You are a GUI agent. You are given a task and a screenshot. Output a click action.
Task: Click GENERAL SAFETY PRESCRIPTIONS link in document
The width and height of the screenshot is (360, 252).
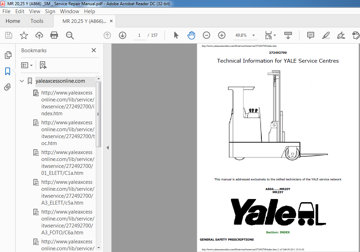[227, 240]
